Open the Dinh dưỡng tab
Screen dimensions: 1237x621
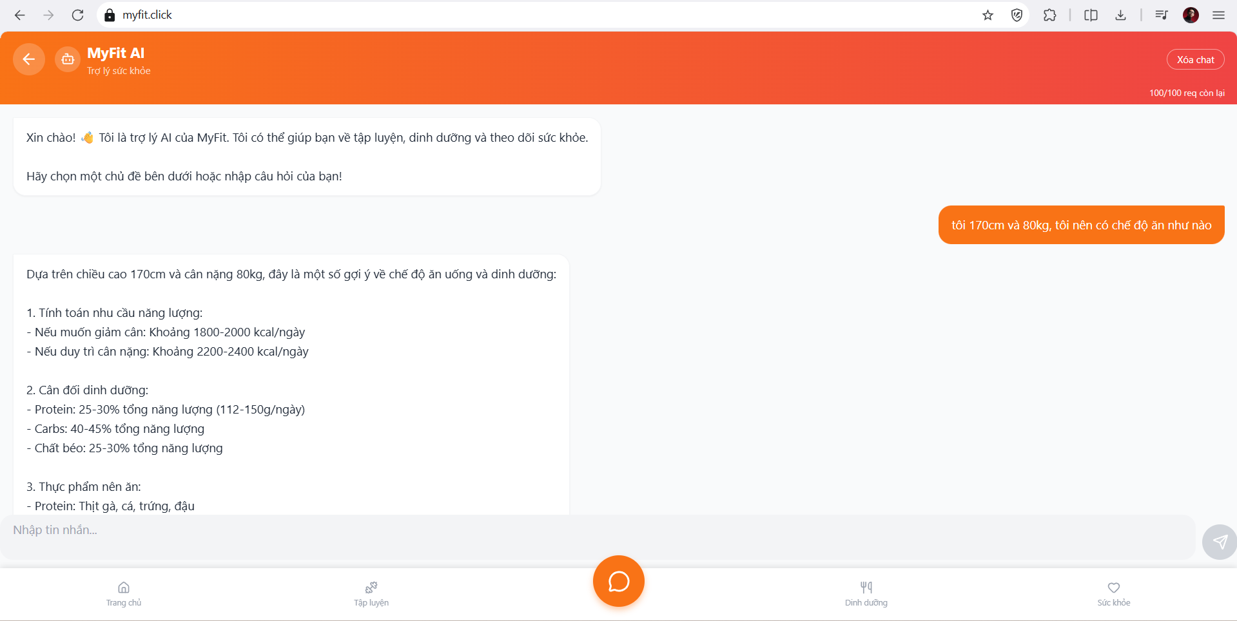(866, 593)
